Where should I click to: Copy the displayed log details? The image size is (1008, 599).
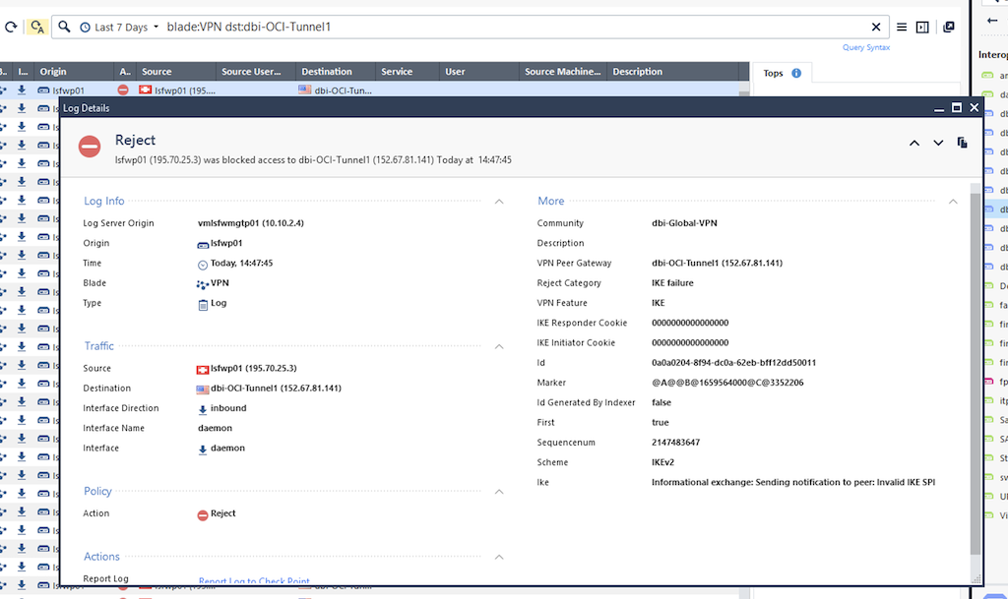(962, 142)
